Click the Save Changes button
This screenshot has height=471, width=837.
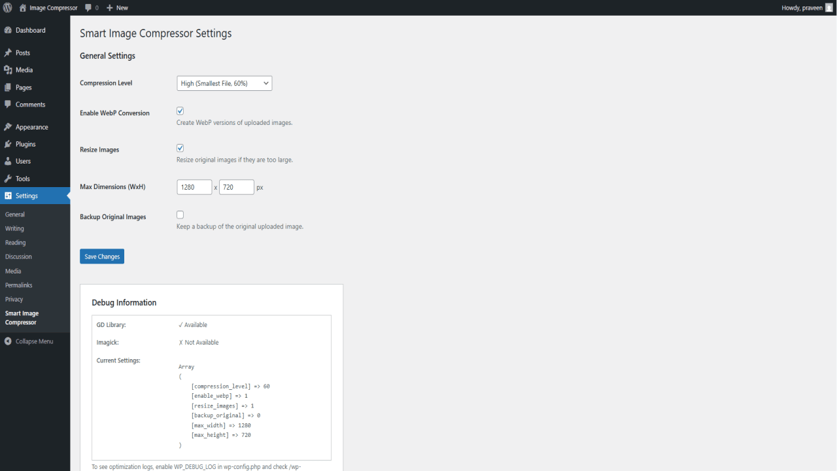(102, 256)
